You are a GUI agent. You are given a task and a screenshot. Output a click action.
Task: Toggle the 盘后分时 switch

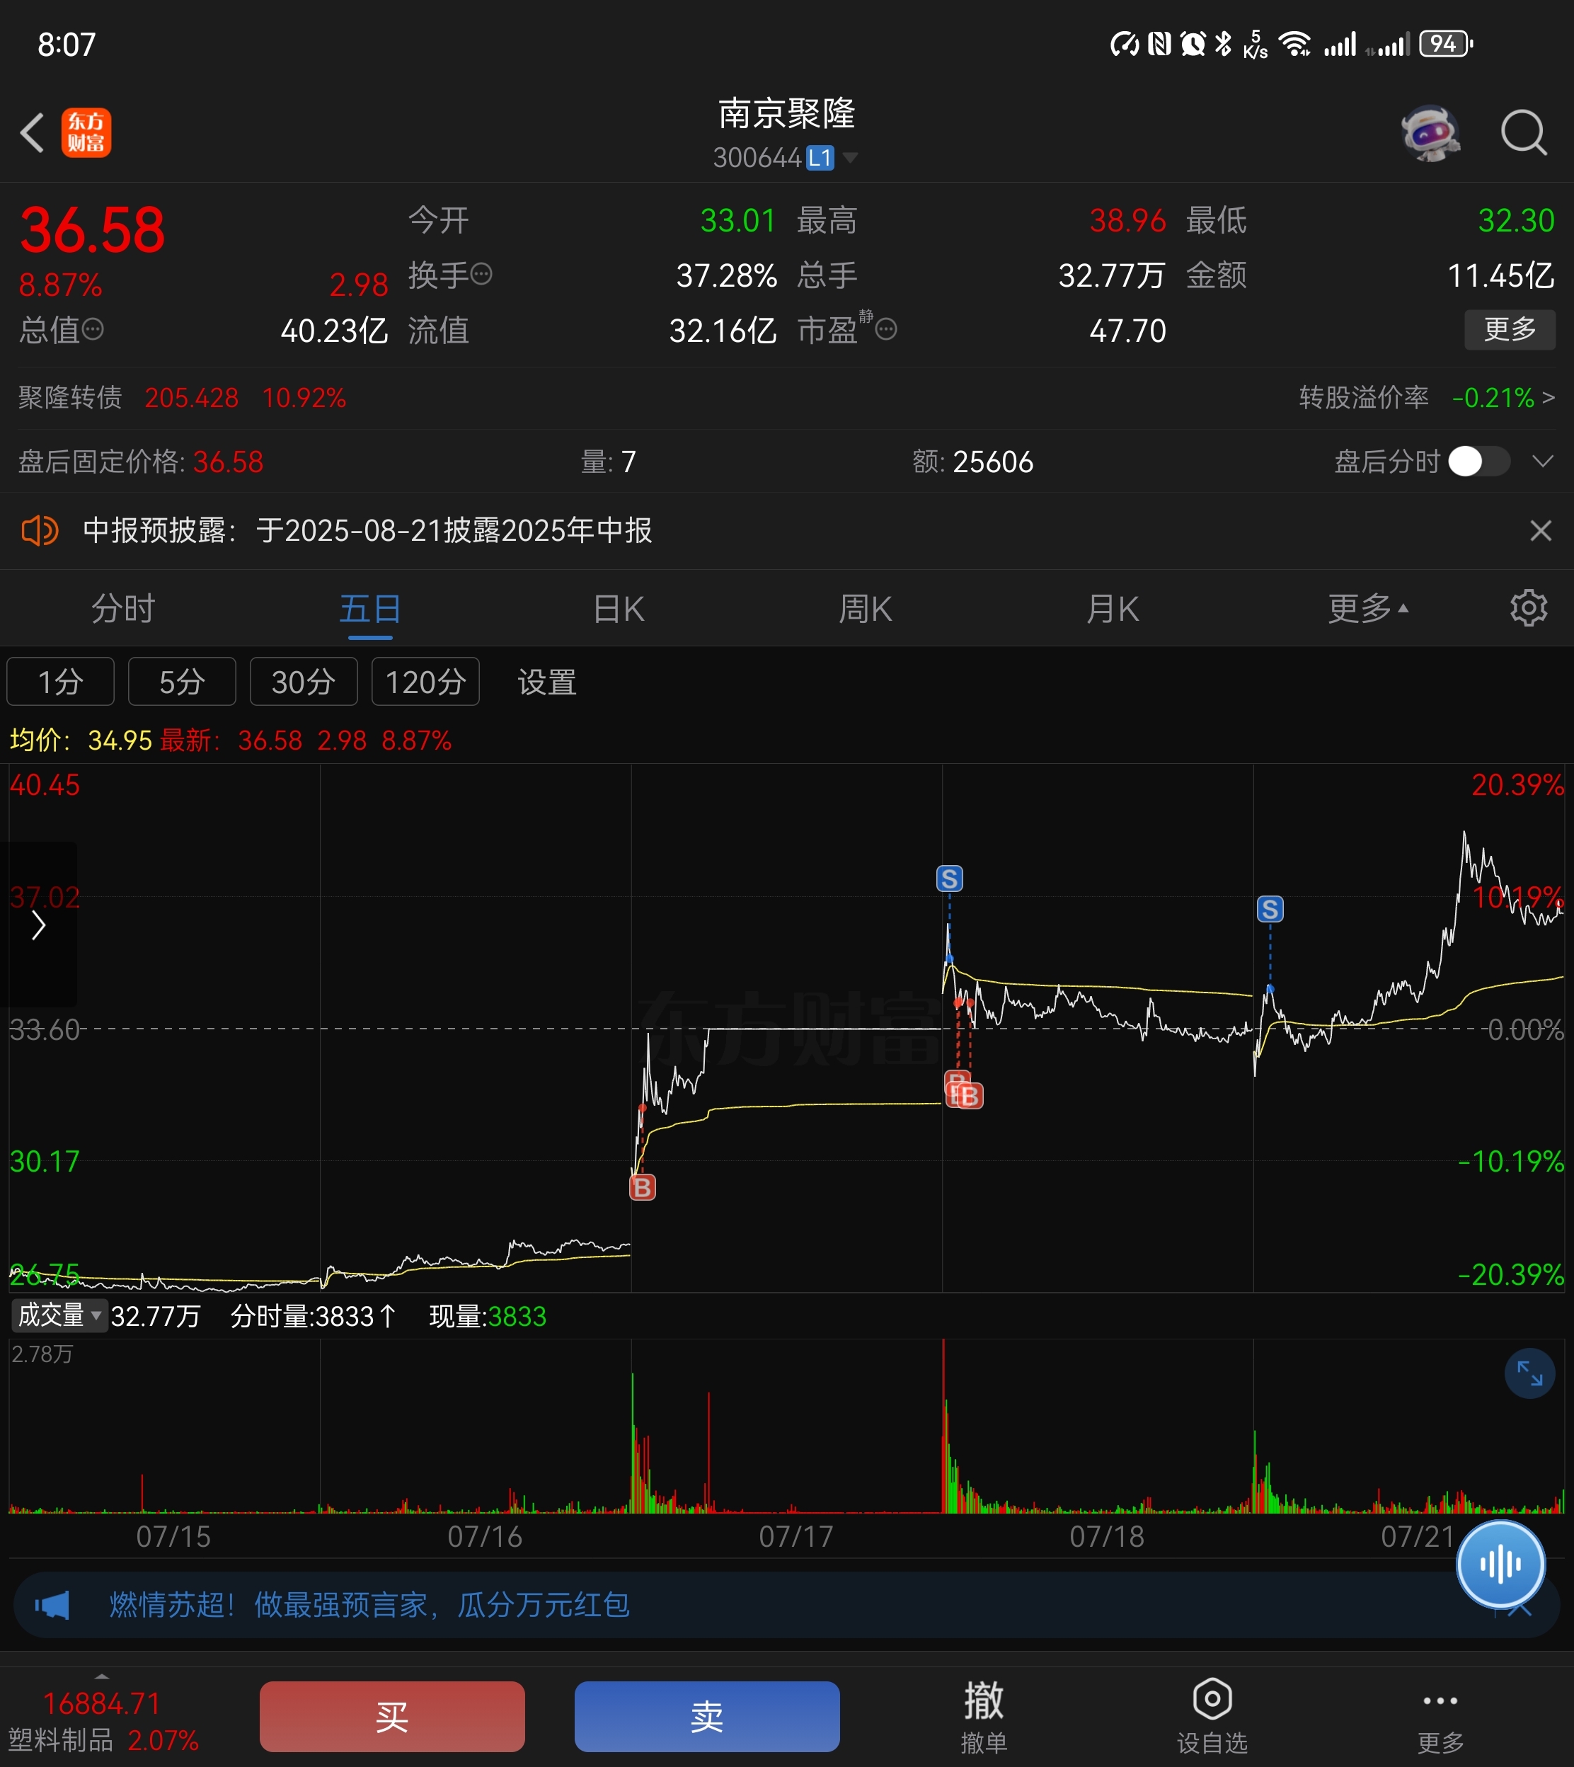(x=1480, y=461)
